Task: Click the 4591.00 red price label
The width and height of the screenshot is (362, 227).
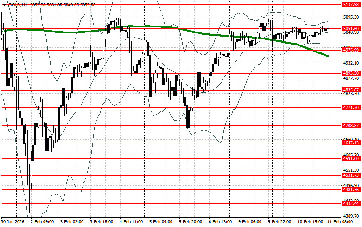Action: click(x=351, y=159)
